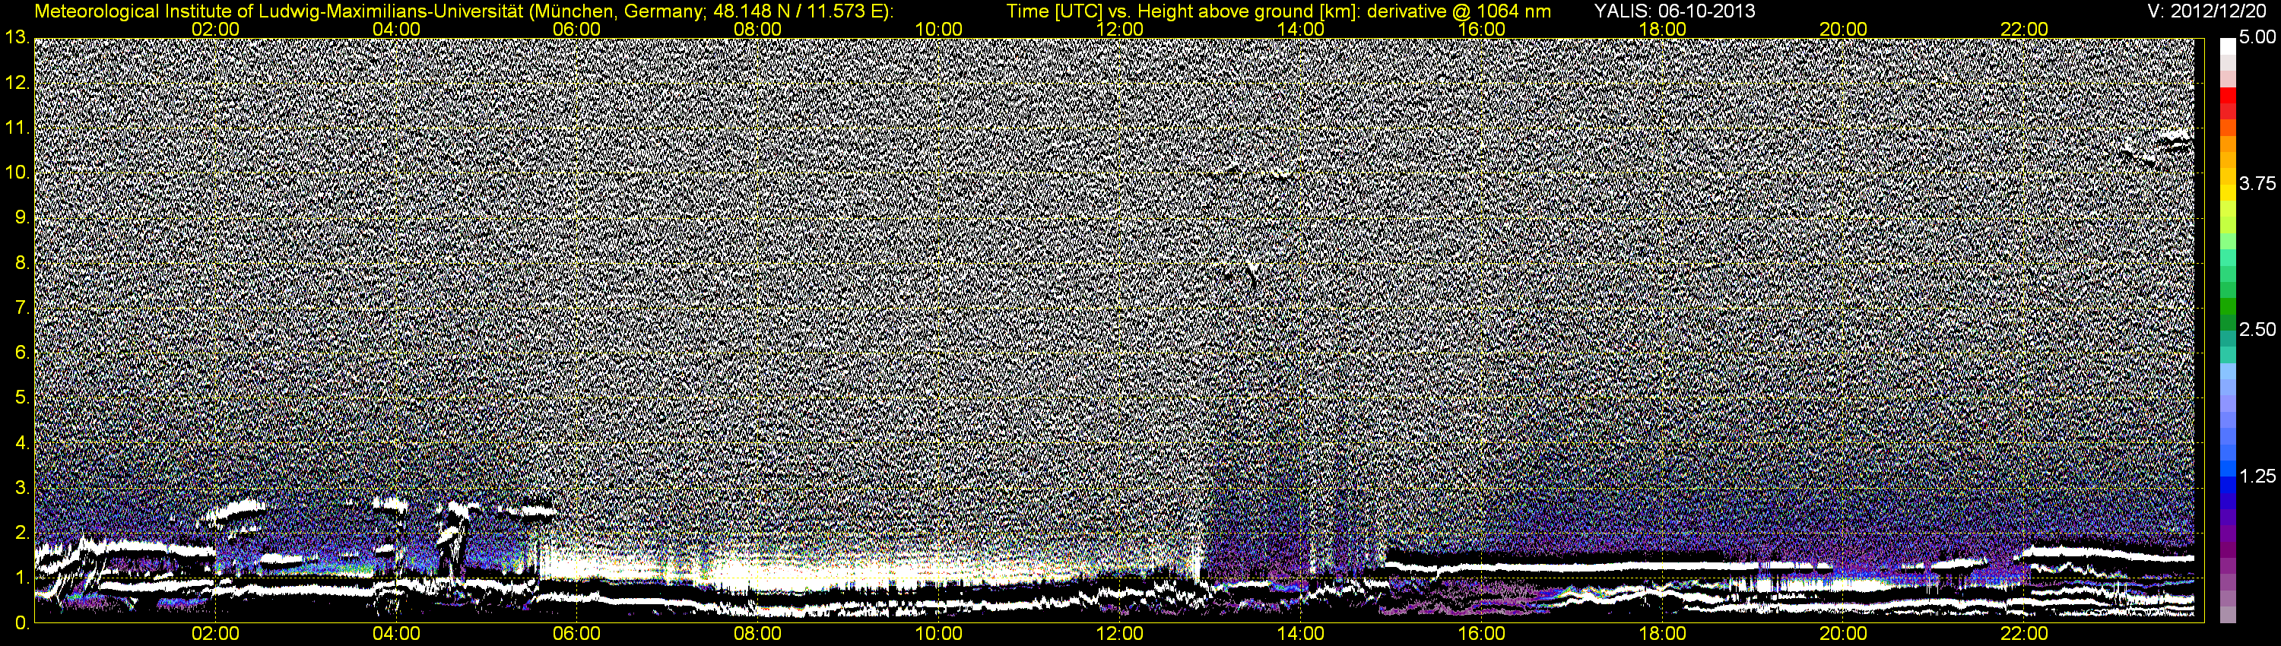
Task: Click the Meteorological Institute title text
Action: (463, 11)
